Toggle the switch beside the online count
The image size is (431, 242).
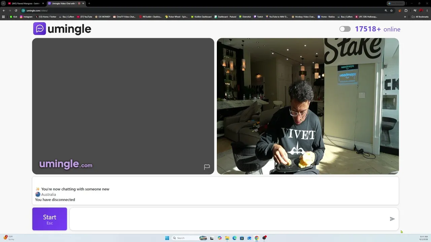tap(345, 29)
